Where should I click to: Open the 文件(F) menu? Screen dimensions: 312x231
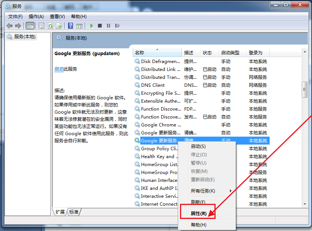(x=16, y=17)
